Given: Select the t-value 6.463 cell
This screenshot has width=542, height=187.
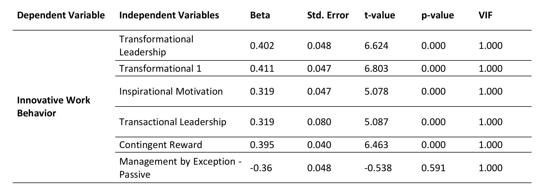Looking at the screenshot, I should (376, 145).
